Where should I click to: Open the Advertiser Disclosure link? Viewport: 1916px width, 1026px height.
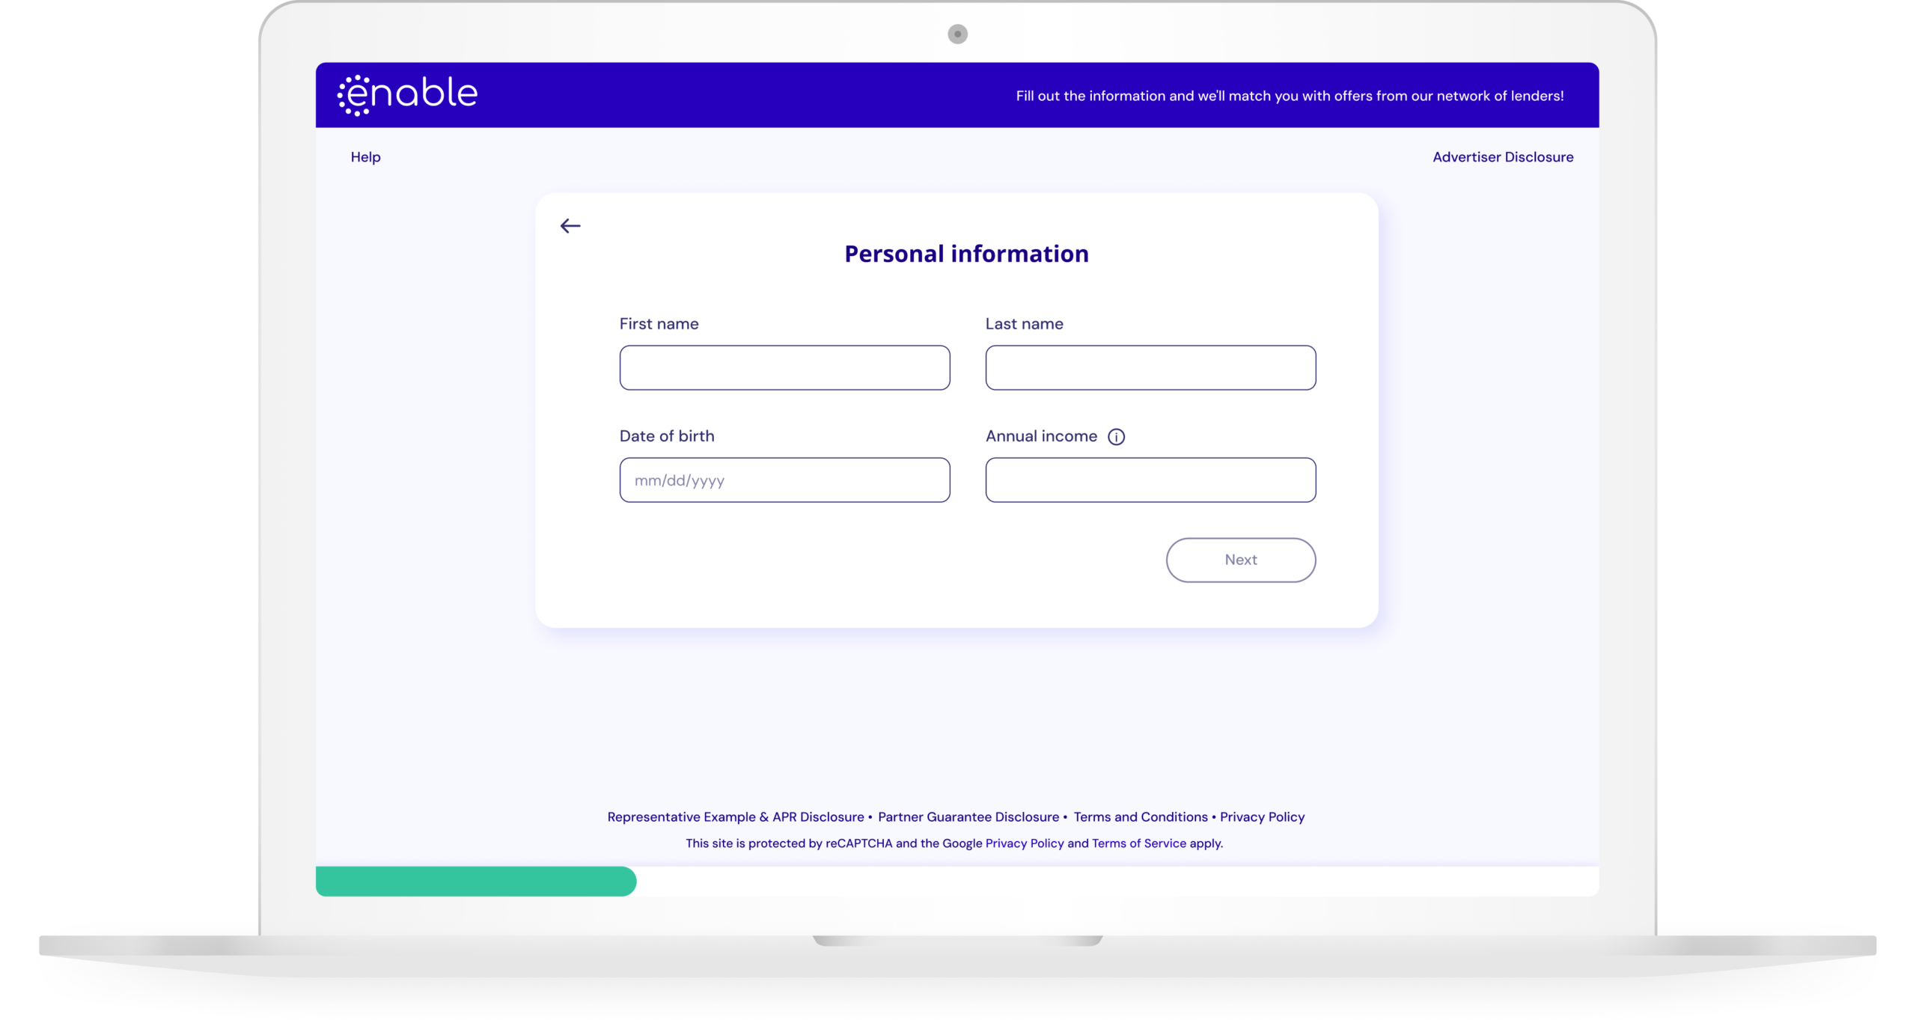point(1502,157)
